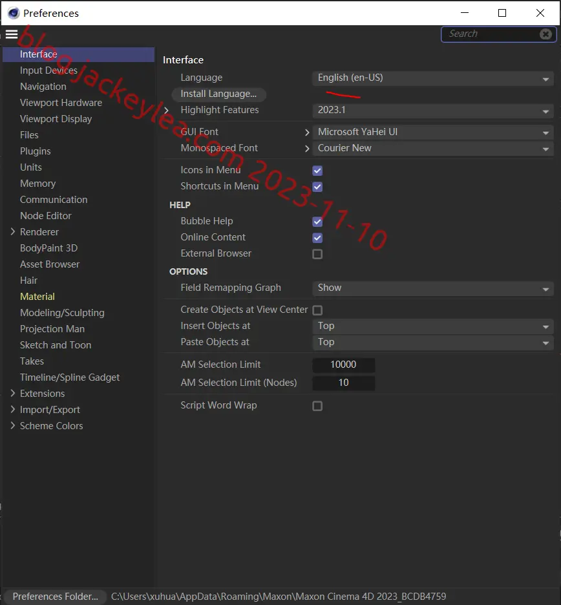Select Projection Man category
Viewport: 561px width, 605px height.
pyautogui.click(x=52, y=329)
